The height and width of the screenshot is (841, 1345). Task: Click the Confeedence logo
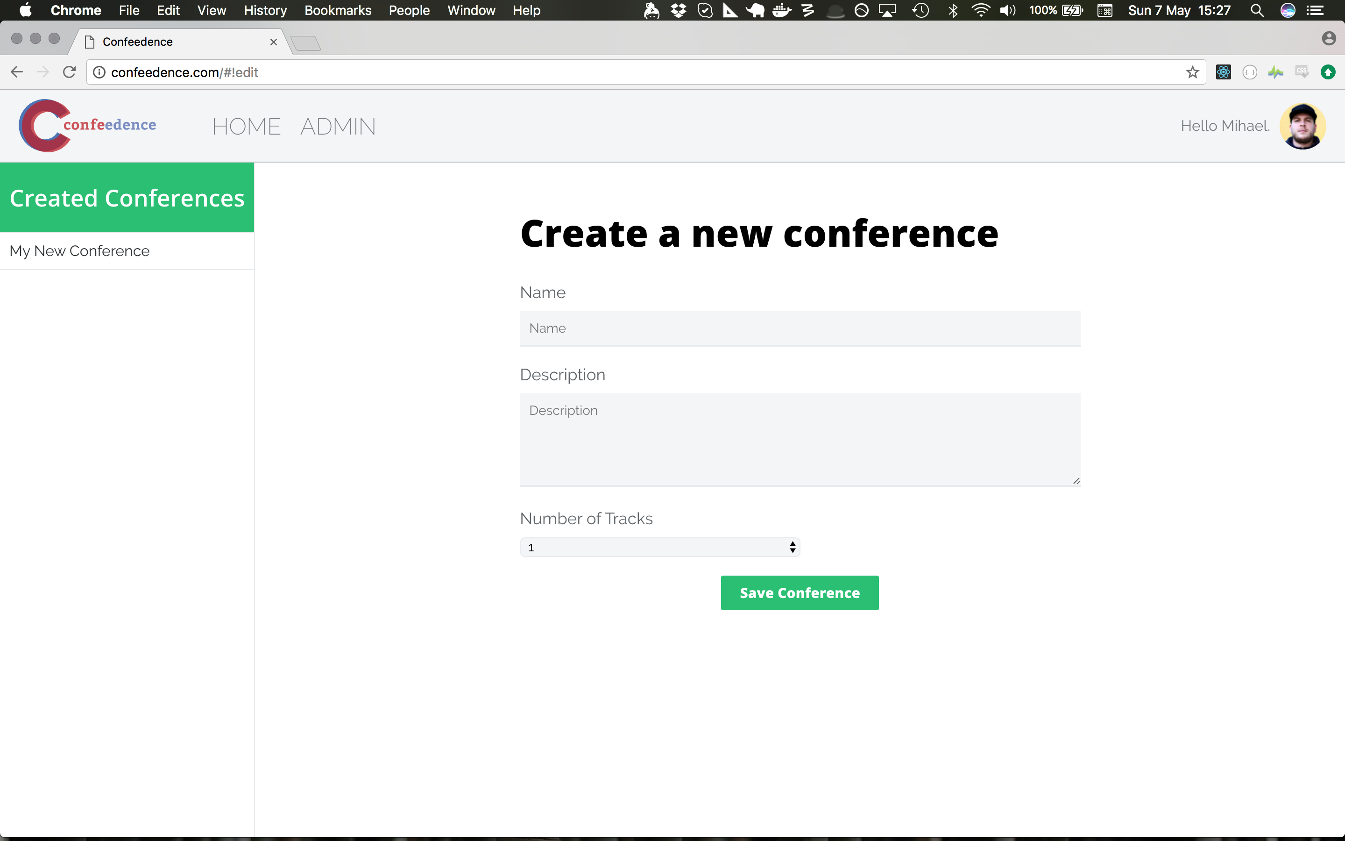point(87,126)
